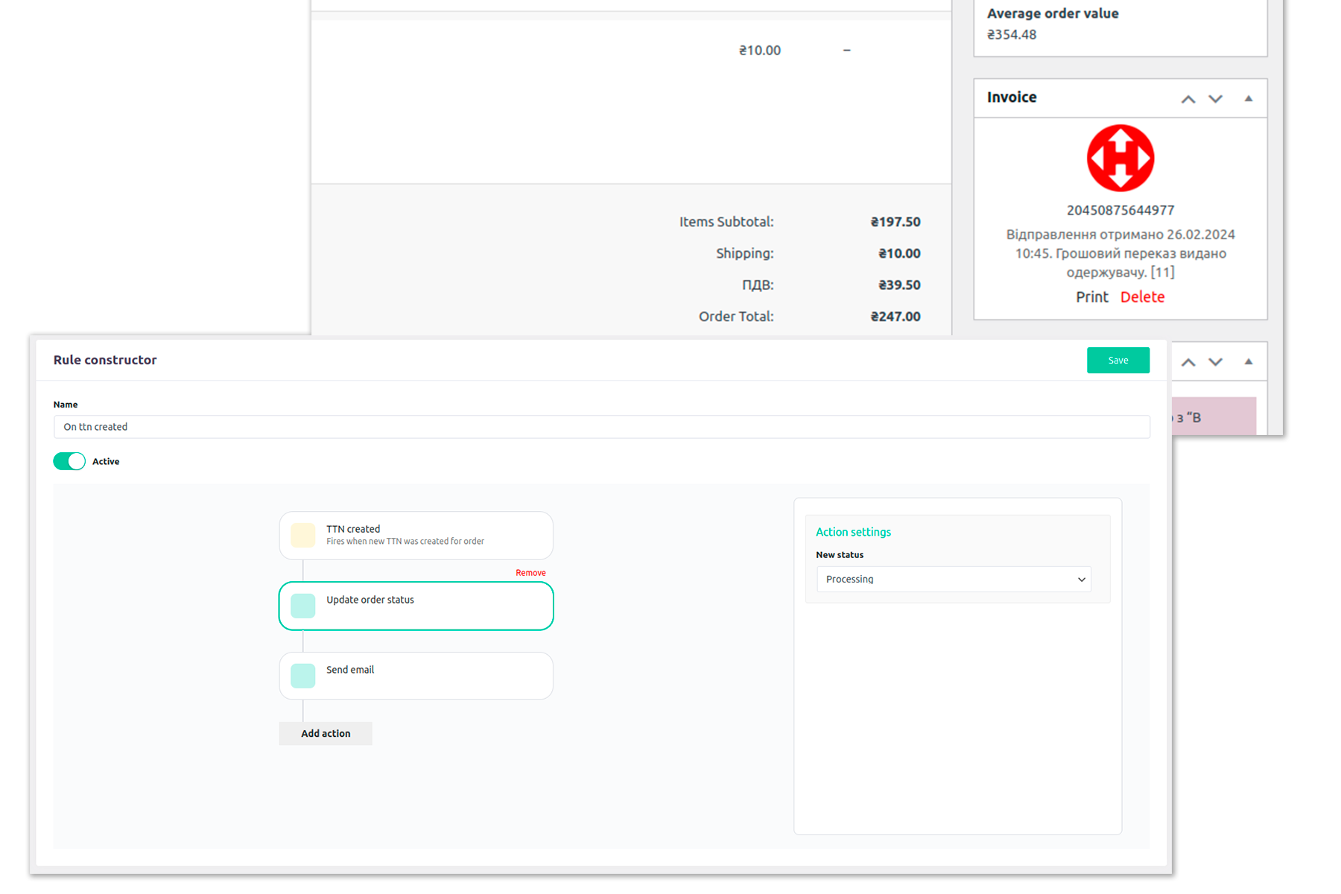Collapse the lower sidebar panel with triangle
This screenshot has height=894, width=1341.
(1249, 362)
